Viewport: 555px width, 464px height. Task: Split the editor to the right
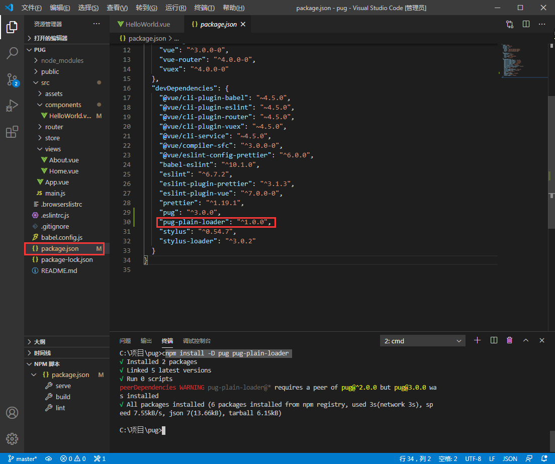coord(526,24)
